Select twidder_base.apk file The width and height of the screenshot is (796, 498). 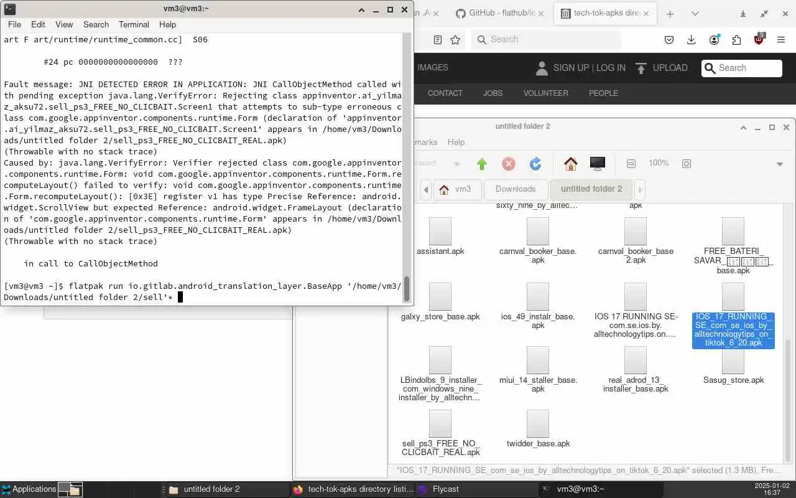point(538,430)
